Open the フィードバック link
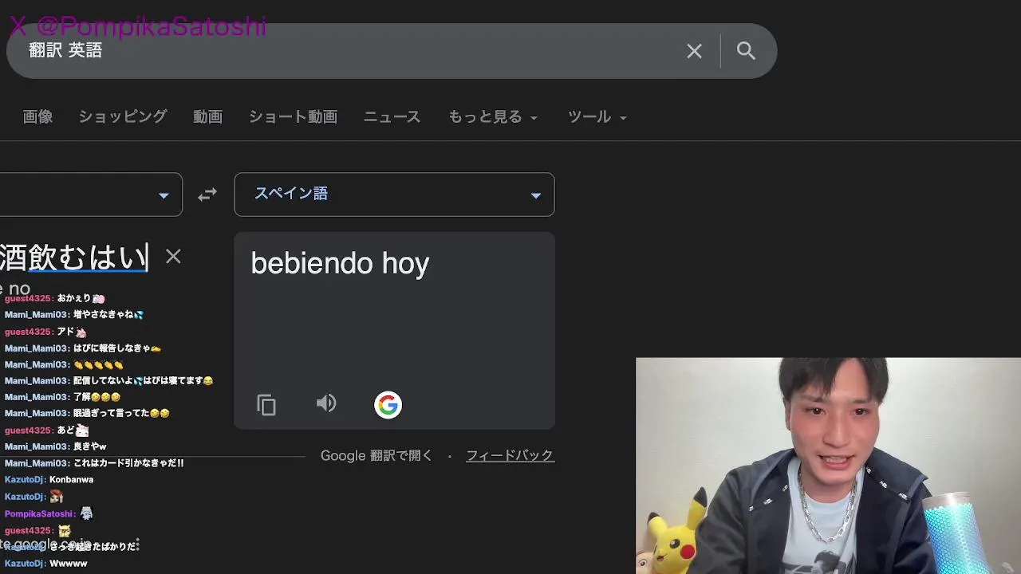Screen dimensions: 1021x574 [510, 455]
